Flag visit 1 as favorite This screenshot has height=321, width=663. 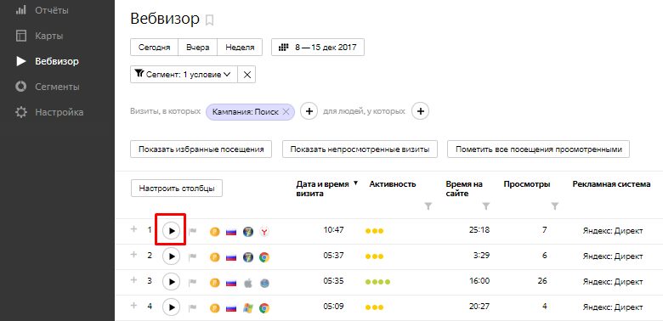pos(192,231)
